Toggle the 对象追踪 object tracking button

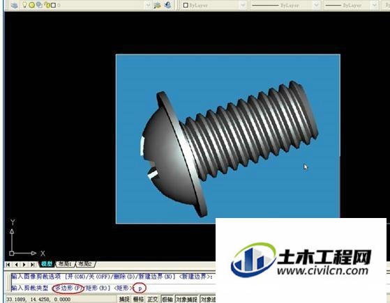tap(208, 300)
